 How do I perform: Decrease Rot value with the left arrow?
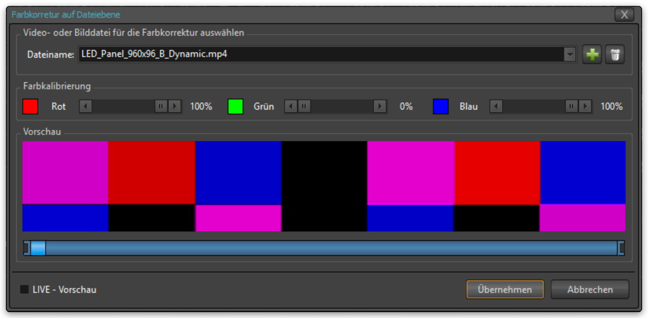coord(86,107)
